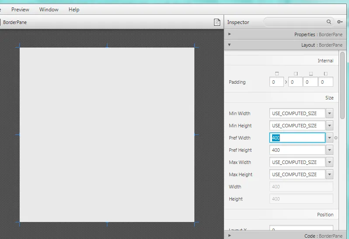Click the Layout X value field

(x=301, y=229)
